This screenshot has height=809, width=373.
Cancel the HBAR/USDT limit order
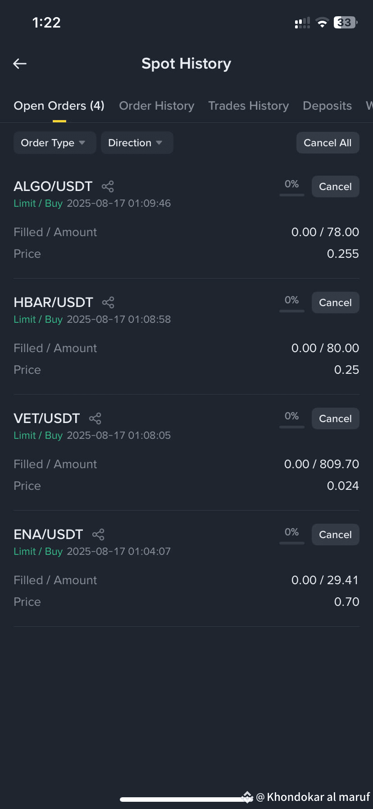[335, 302]
